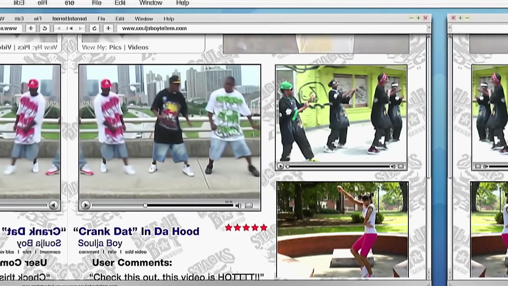Close the main browser window with red X
Viewport: 508px width, 286px height.
[x=425, y=18]
